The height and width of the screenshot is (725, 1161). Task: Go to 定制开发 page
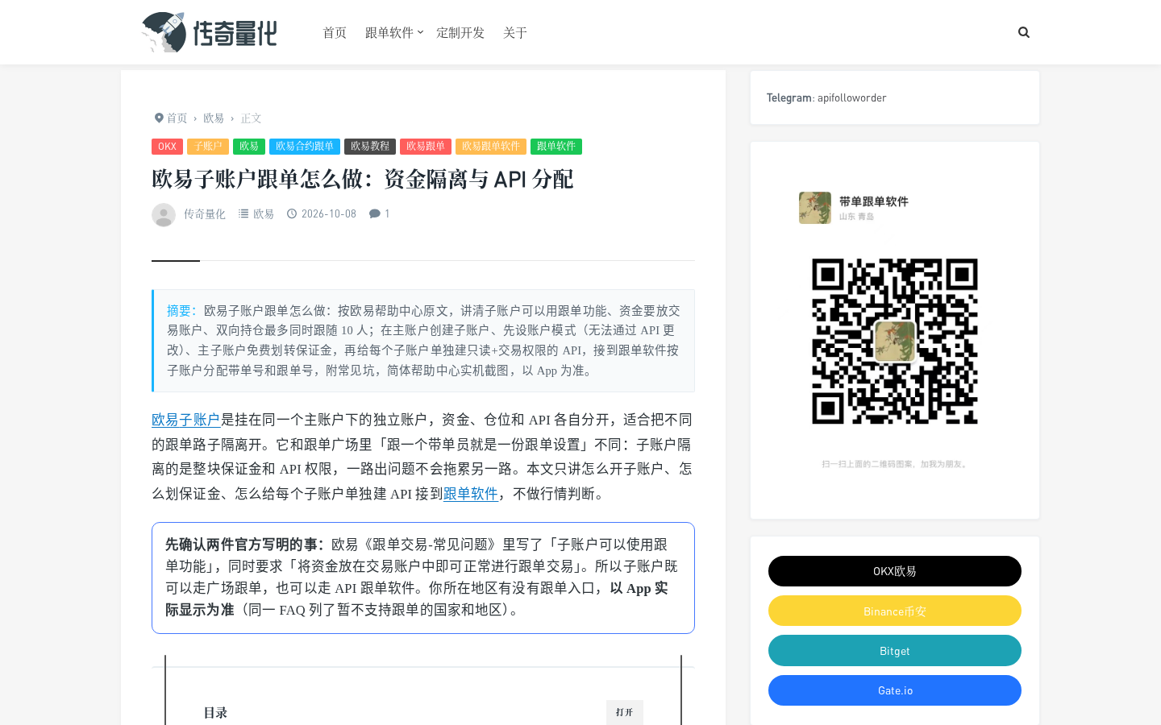click(460, 32)
